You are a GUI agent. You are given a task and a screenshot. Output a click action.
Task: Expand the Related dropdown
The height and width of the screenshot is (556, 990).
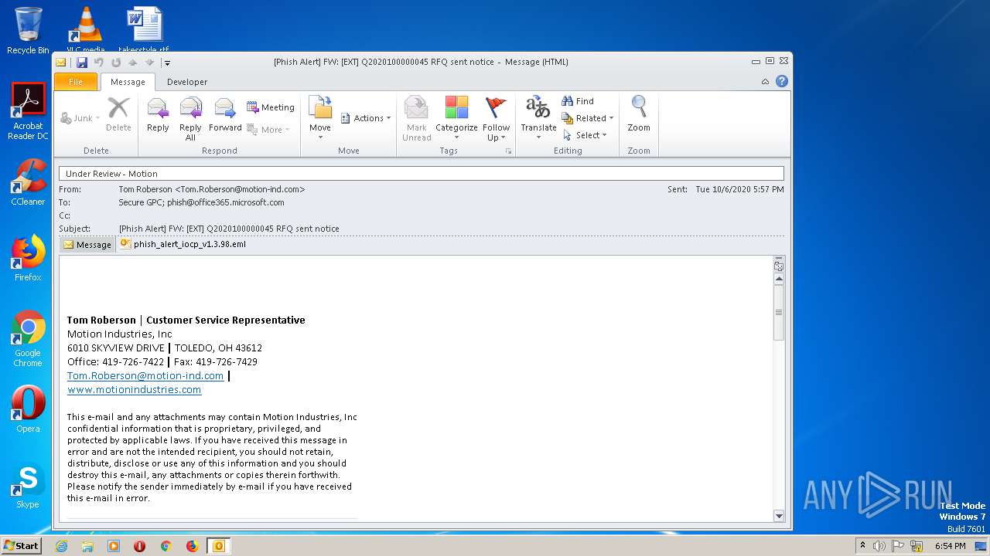click(x=588, y=118)
